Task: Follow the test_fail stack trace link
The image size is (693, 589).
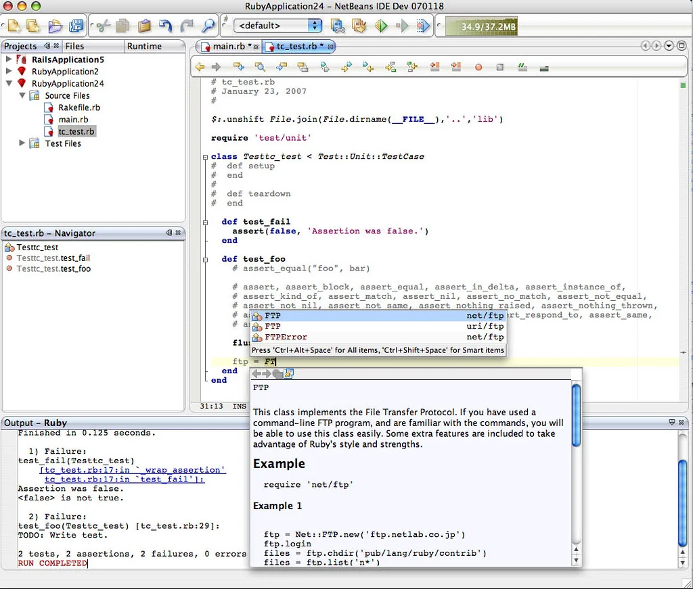Action: pyautogui.click(x=125, y=479)
